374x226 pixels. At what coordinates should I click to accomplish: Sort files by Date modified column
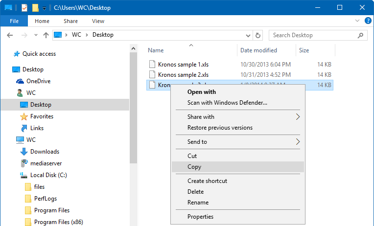258,50
